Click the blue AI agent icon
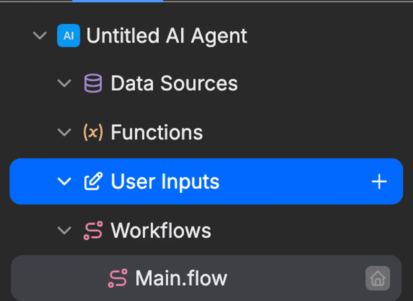The image size is (413, 301). pos(68,36)
